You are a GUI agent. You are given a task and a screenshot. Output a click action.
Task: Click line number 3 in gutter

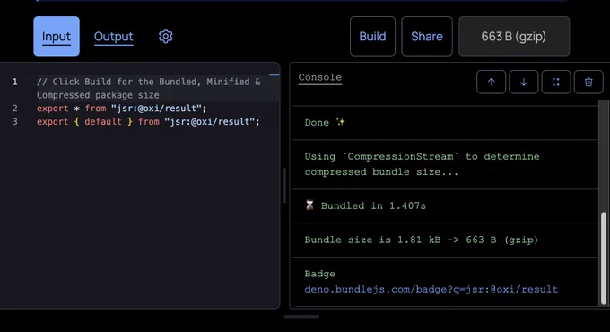[14, 121]
